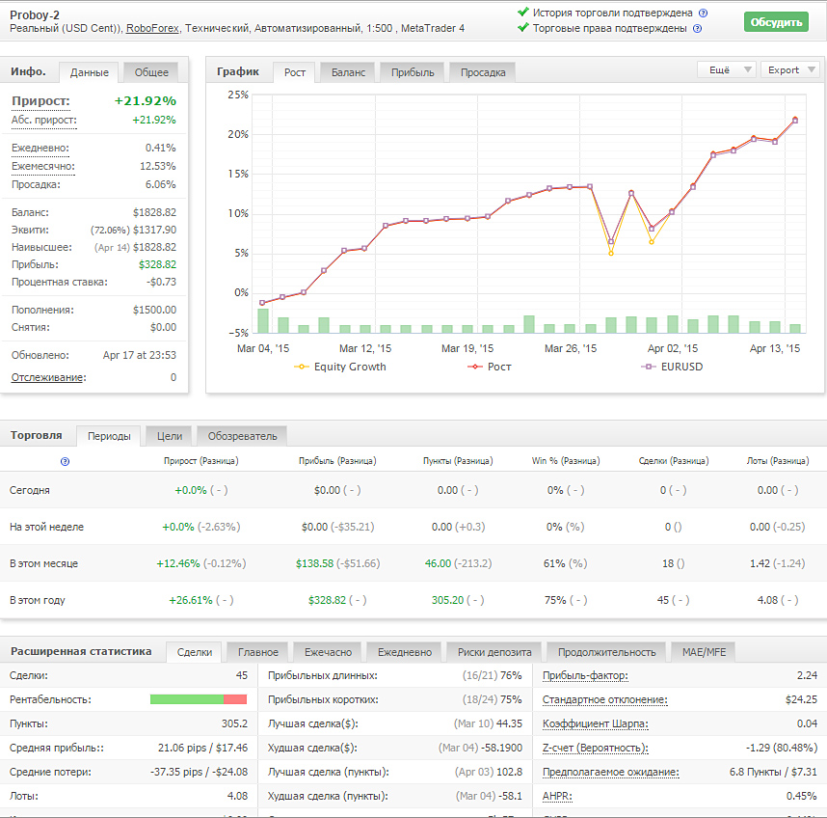Open Продолжительность tab
The width and height of the screenshot is (827, 818).
point(606,652)
